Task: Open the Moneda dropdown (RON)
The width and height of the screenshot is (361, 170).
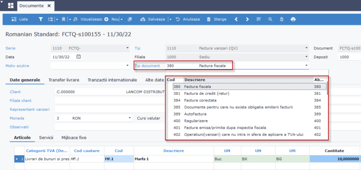Action: [x=130, y=118]
